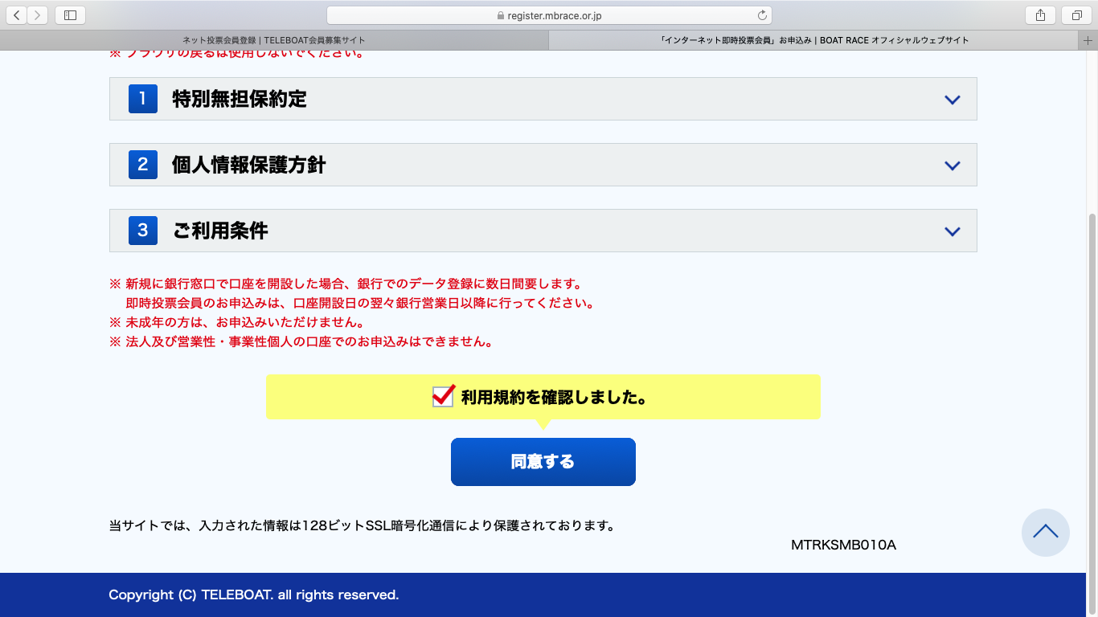Expand the 特別無担保約定 section chevron
This screenshot has width=1098, height=617.
point(953,100)
